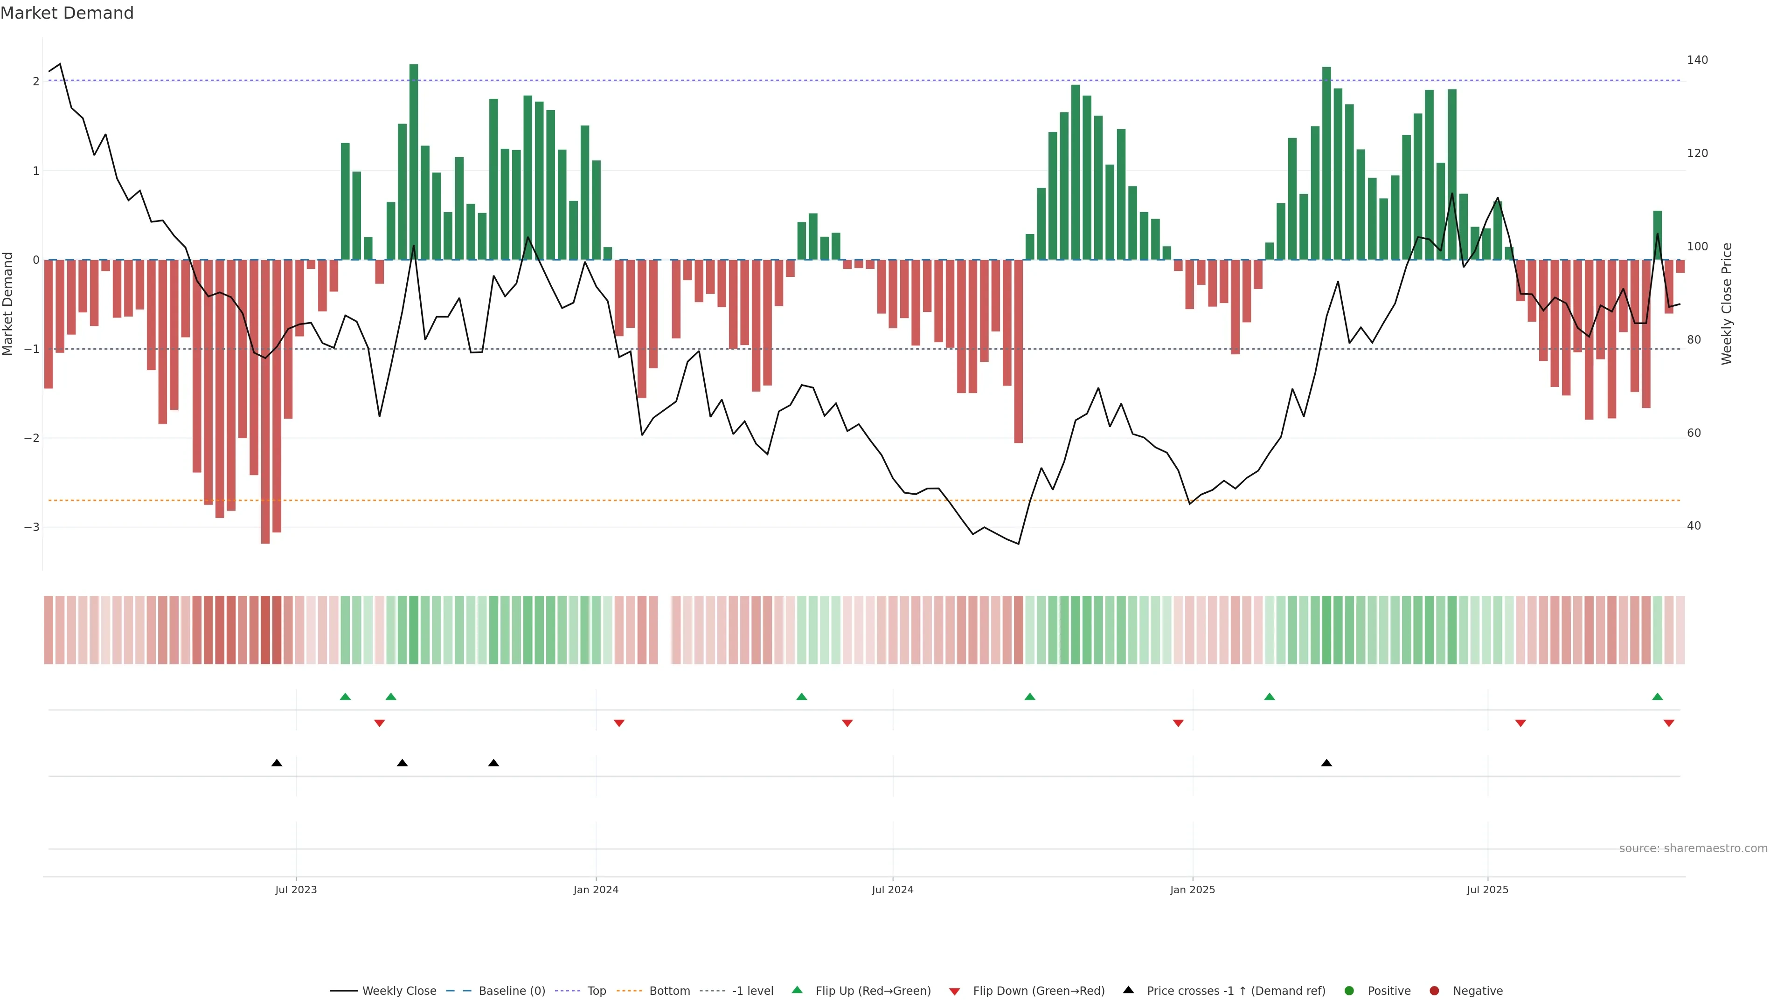Image resolution: width=1791 pixels, height=1007 pixels.
Task: Click the Weekly Close Price axis title
Action: click(1726, 303)
